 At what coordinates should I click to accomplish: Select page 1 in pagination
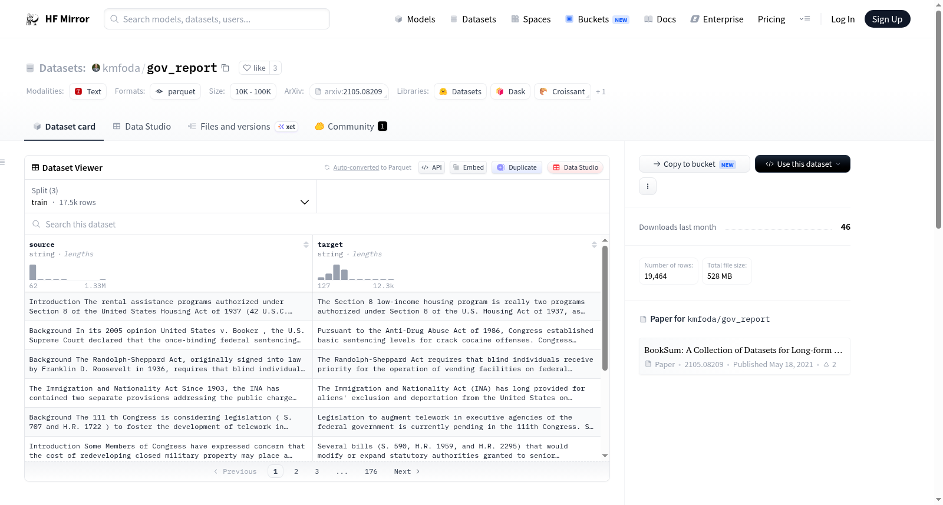point(275,471)
